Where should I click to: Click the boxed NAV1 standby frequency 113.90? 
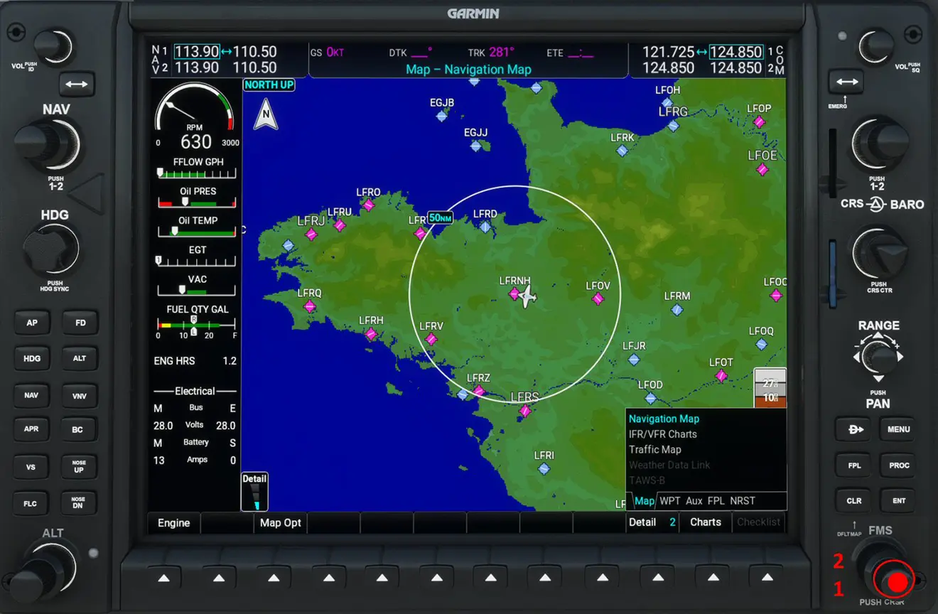(197, 52)
